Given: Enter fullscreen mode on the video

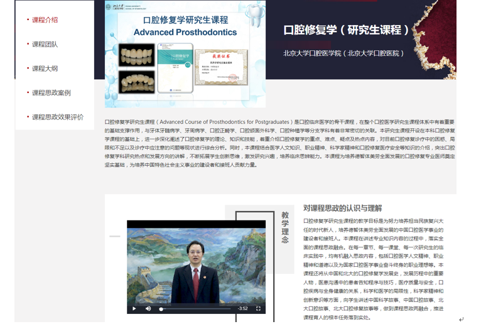Looking at the screenshot, I should point(258,309).
